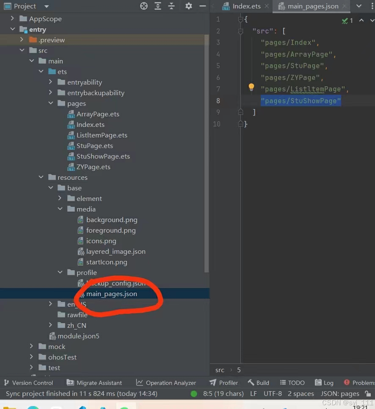375x409 pixels.
Task: Open the Build tool window
Action: point(258,383)
